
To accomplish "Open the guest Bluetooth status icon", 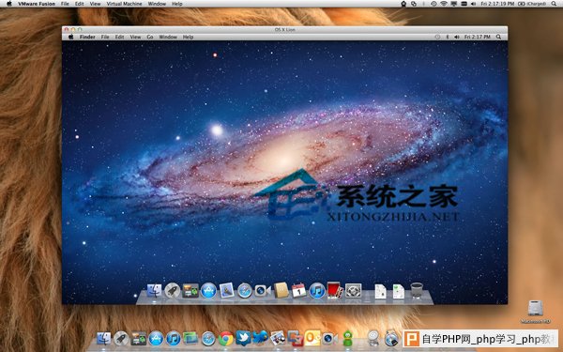I will (x=448, y=37).
